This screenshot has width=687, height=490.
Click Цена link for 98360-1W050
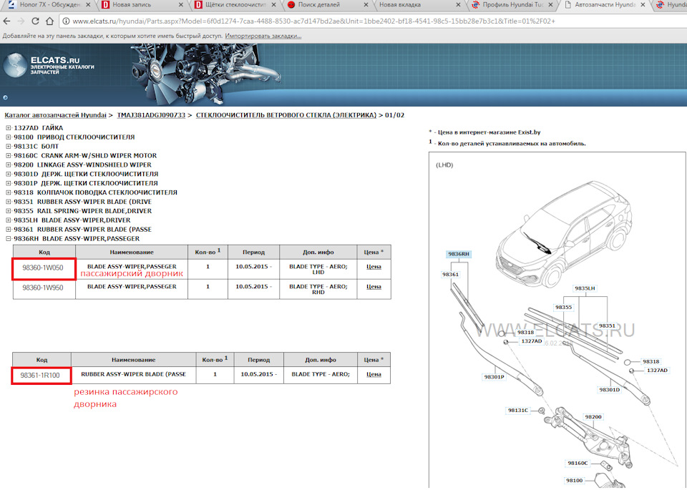click(374, 266)
